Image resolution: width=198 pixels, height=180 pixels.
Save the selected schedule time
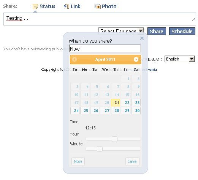[x=132, y=161]
